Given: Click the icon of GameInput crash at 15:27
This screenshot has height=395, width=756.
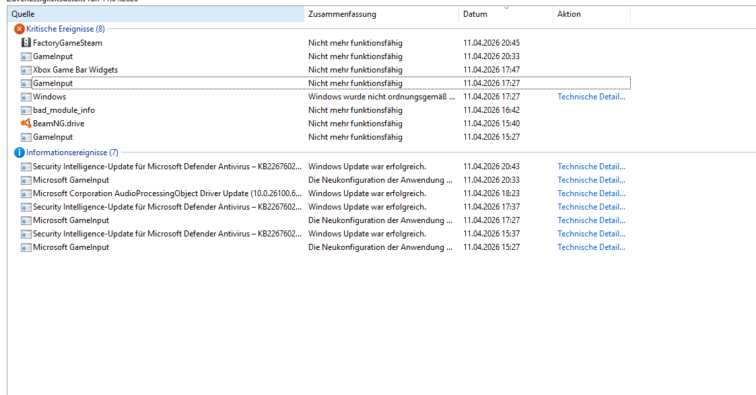Looking at the screenshot, I should click(x=26, y=137).
